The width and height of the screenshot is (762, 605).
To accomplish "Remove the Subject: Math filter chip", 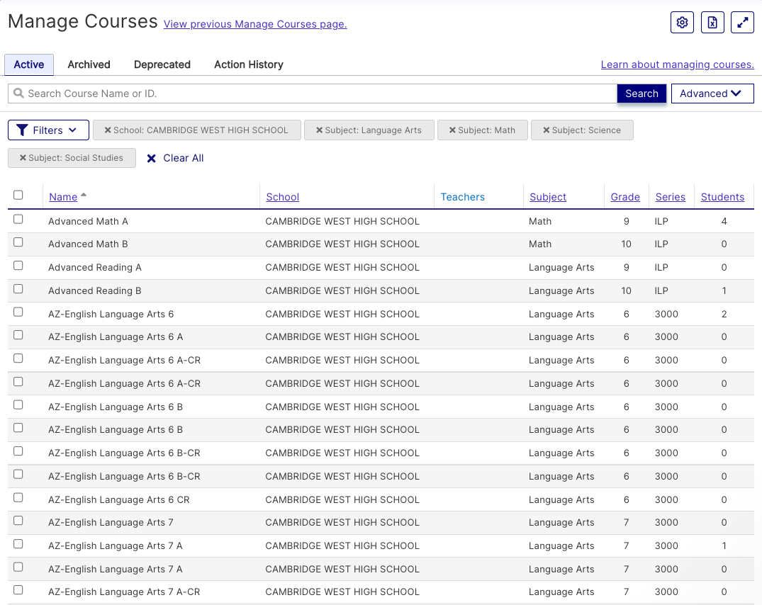I will 452,130.
